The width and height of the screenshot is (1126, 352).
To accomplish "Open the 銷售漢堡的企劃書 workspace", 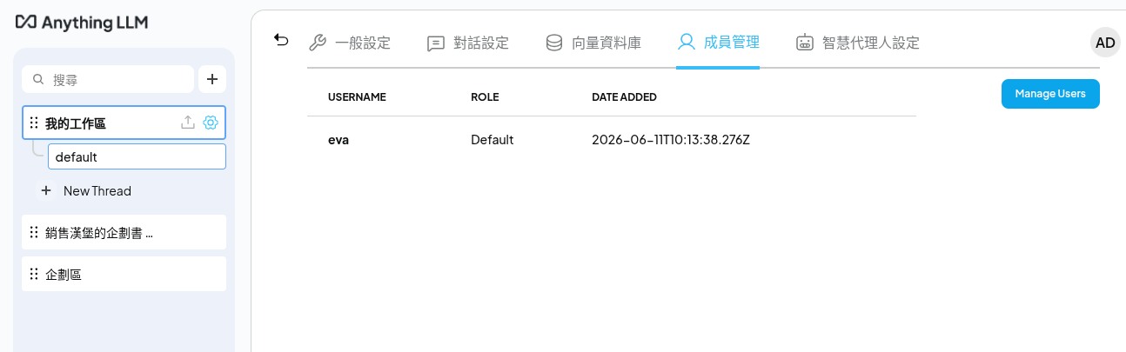I will (x=124, y=232).
